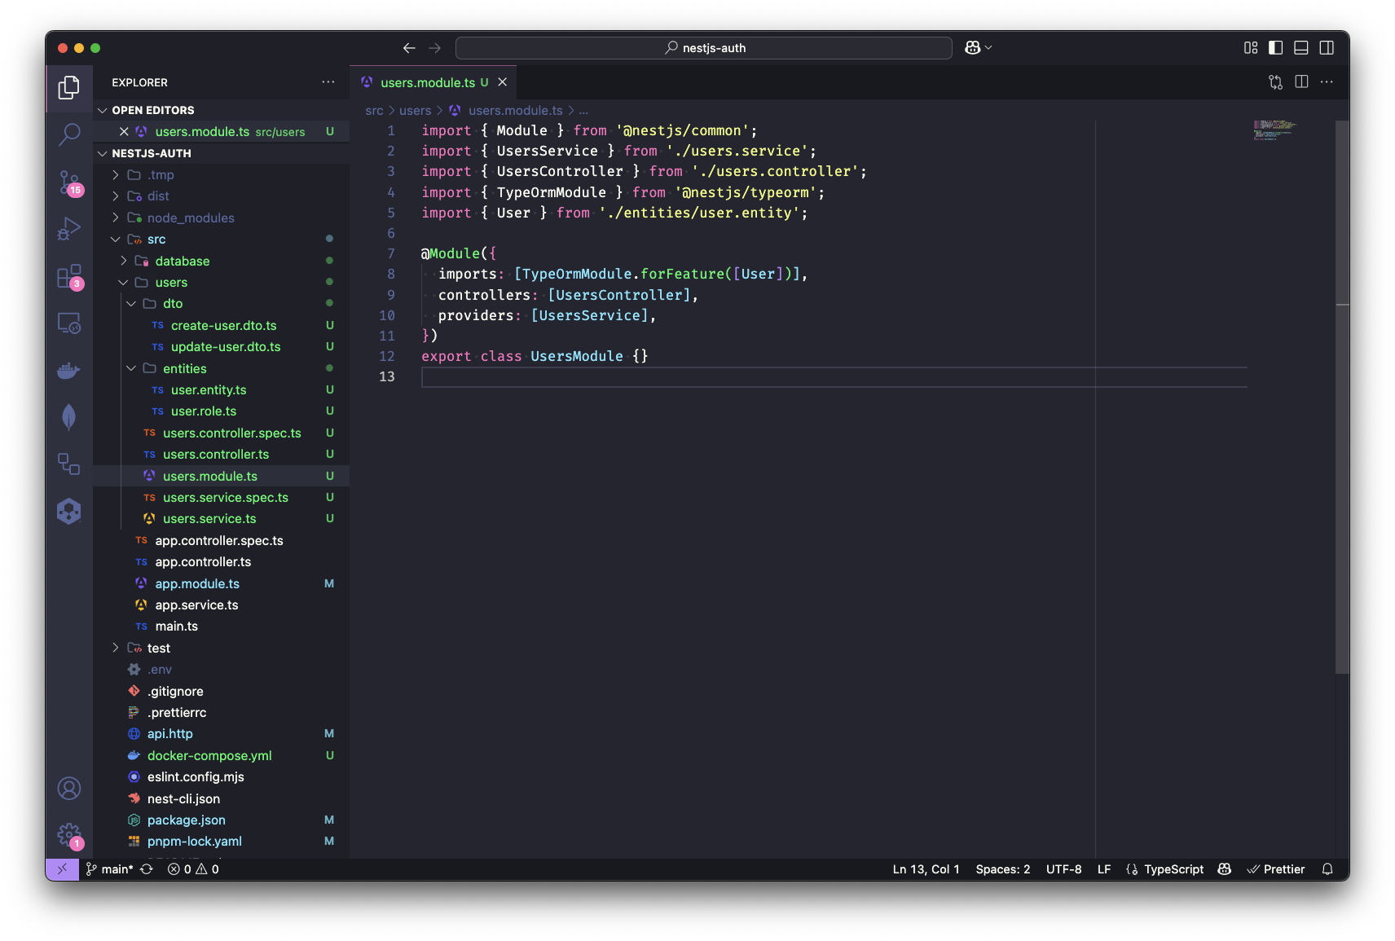Click Customize Layout icon in title bar

[x=1251, y=48]
